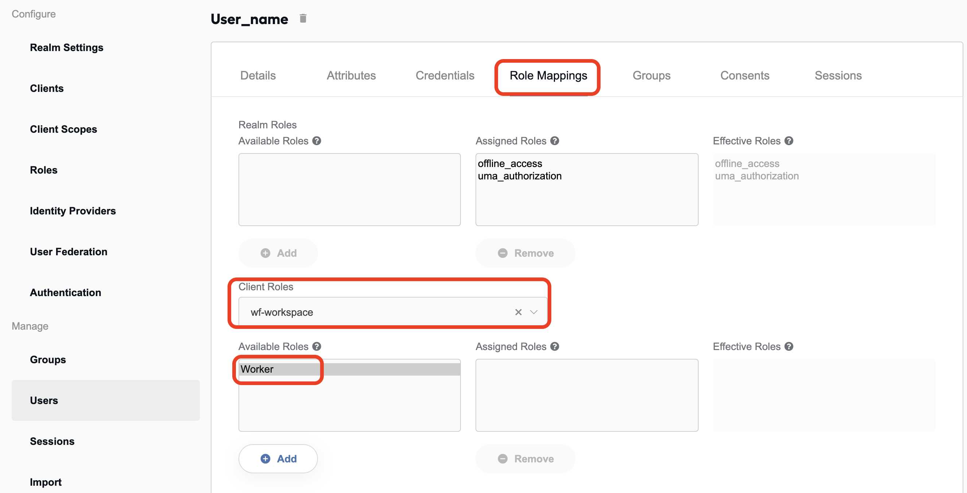
Task: Switch to the Attributes tab
Action: pyautogui.click(x=351, y=75)
